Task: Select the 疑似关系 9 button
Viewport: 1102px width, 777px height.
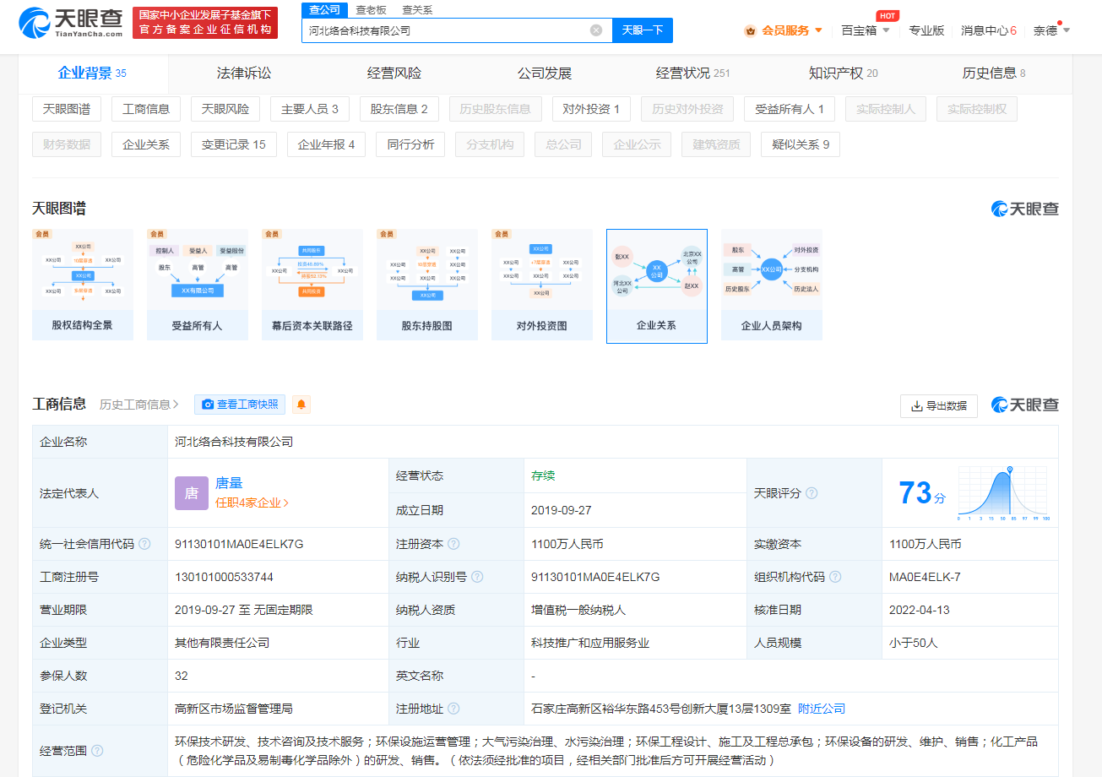Action: [x=801, y=144]
